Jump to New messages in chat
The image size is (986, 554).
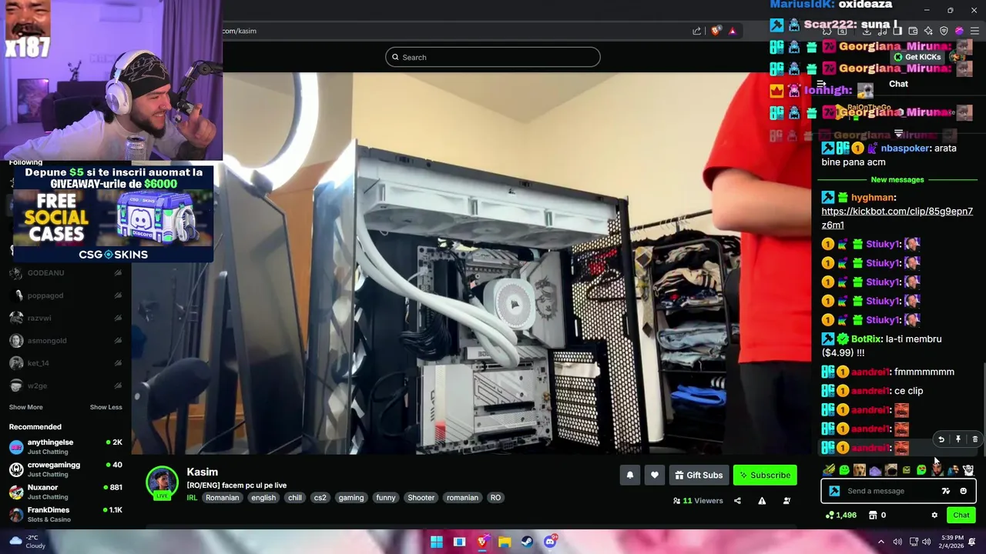pos(897,180)
